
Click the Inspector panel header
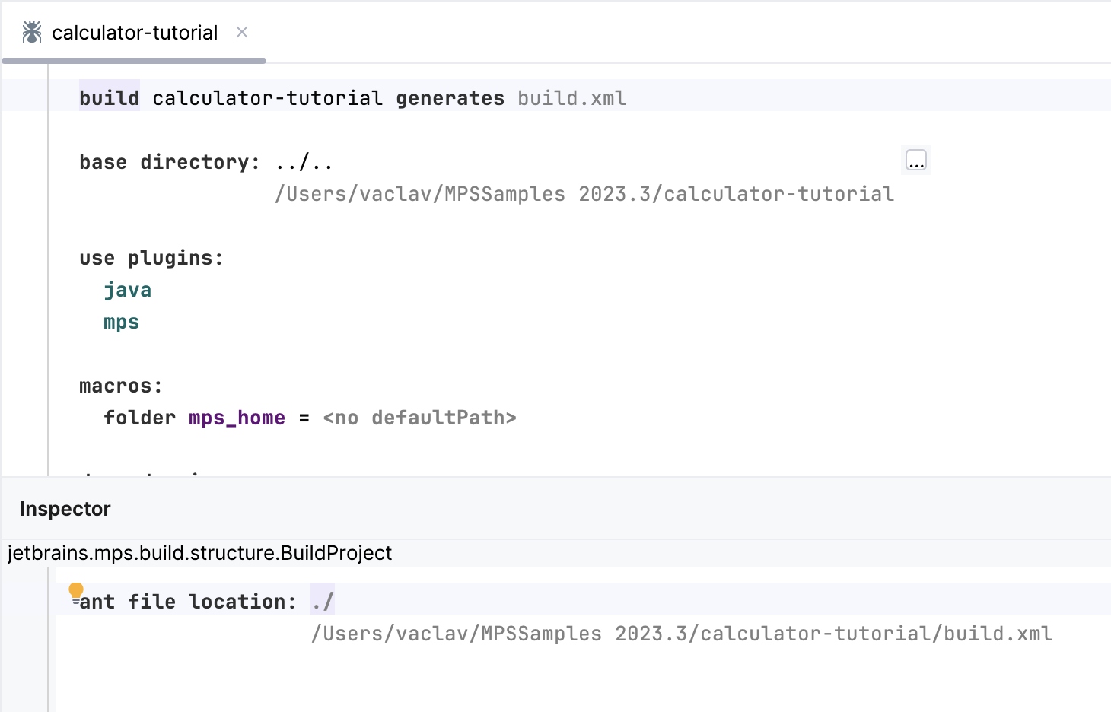tap(65, 508)
